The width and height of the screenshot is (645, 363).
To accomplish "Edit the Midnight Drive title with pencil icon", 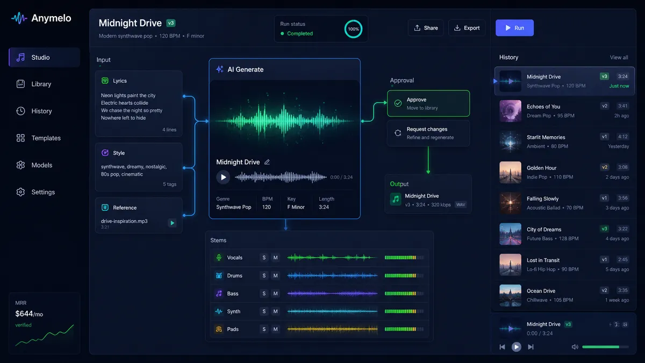I will click(x=267, y=162).
